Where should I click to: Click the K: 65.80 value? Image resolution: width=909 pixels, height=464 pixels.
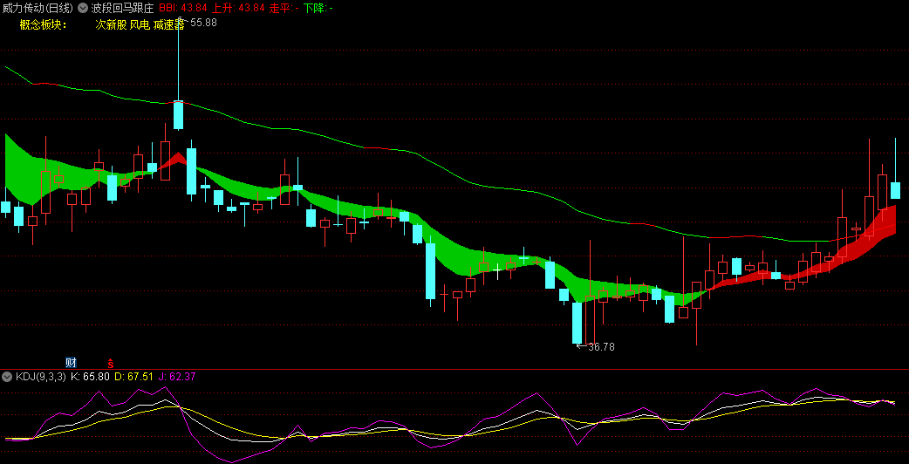pyautogui.click(x=90, y=377)
